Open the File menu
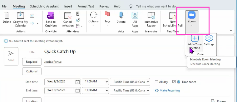 (x=4, y=7)
